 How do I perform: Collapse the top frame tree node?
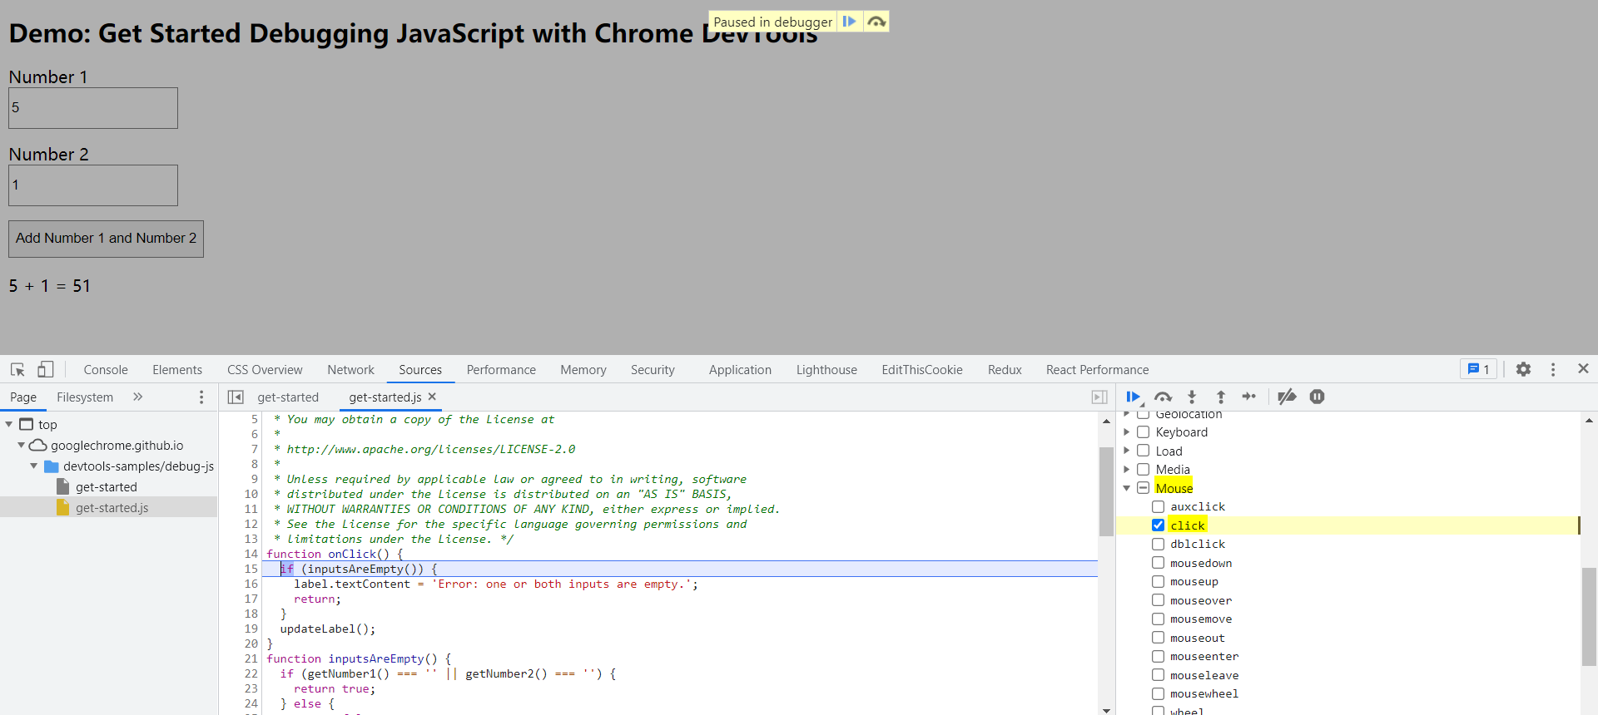coord(9,424)
